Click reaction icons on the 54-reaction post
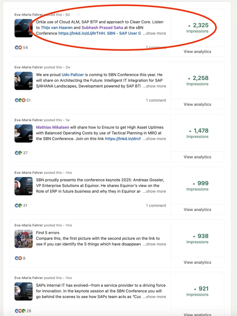 [x=18, y=48]
